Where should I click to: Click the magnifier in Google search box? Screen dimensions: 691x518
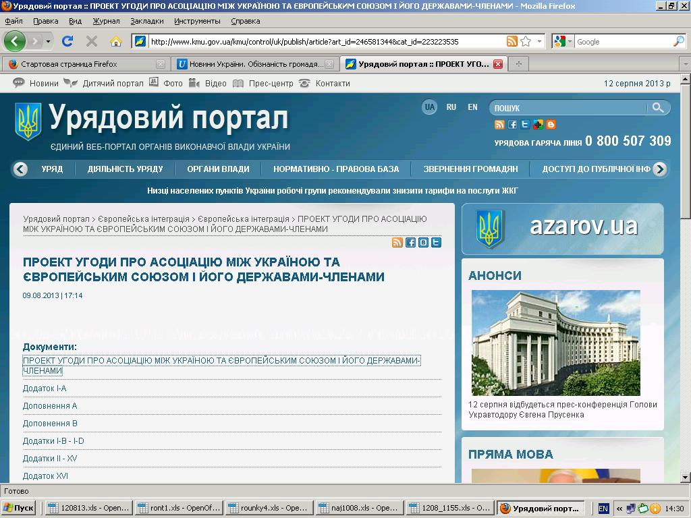click(x=679, y=41)
